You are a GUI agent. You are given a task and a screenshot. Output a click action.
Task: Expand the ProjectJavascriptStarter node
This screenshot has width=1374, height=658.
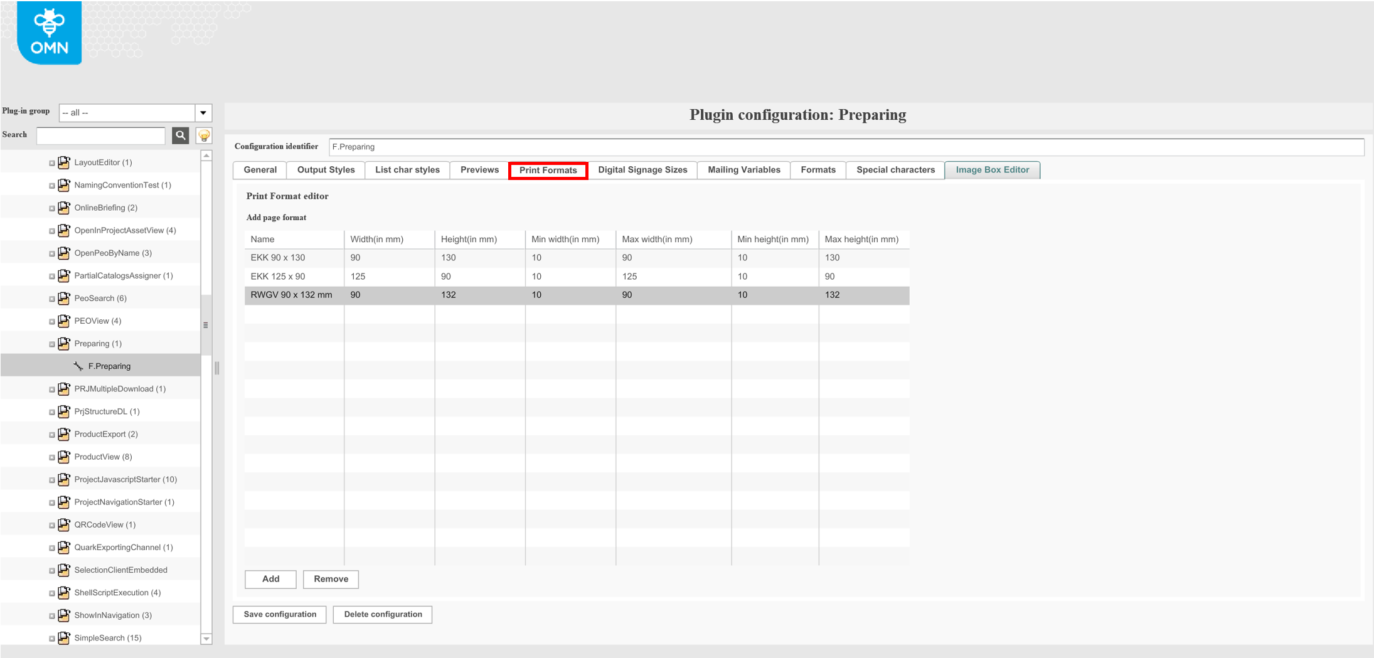point(53,479)
